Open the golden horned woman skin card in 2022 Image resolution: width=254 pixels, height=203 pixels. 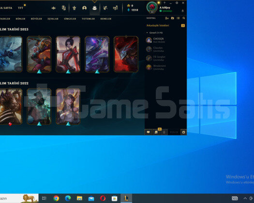tap(68, 106)
